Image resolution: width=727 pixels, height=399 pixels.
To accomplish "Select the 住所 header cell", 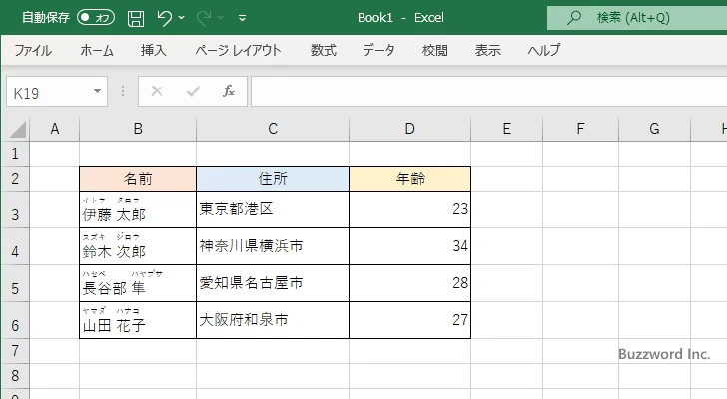I will [x=273, y=179].
